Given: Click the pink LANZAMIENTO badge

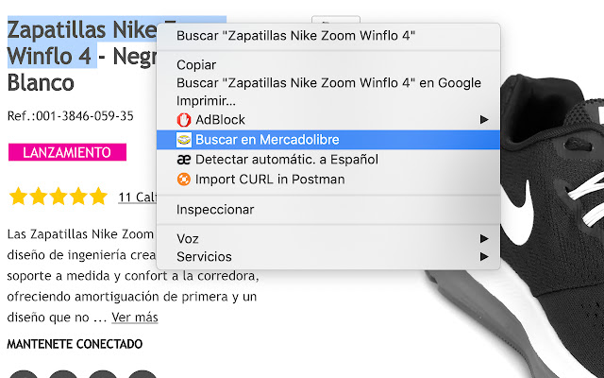Looking at the screenshot, I should tap(67, 152).
